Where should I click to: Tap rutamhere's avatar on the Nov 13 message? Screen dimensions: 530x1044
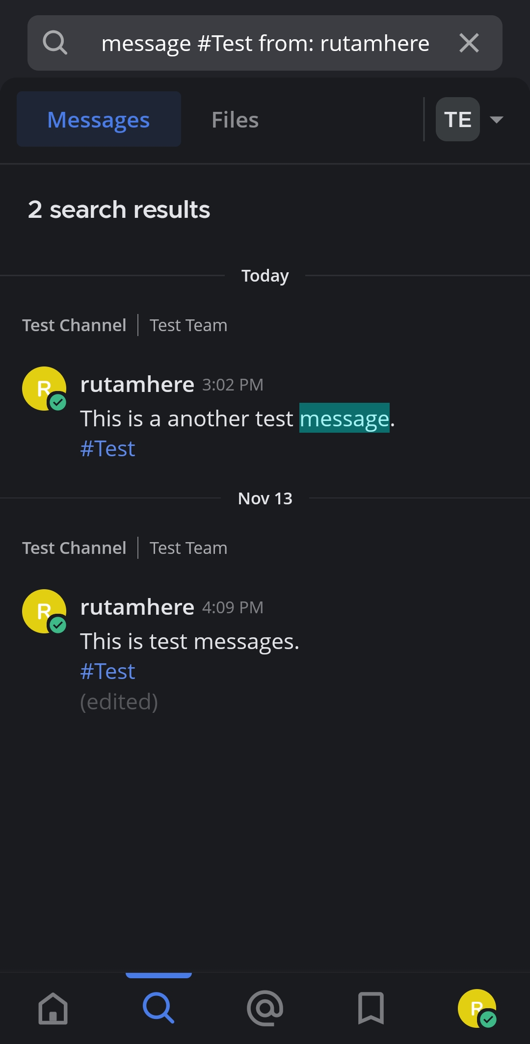[x=43, y=612]
